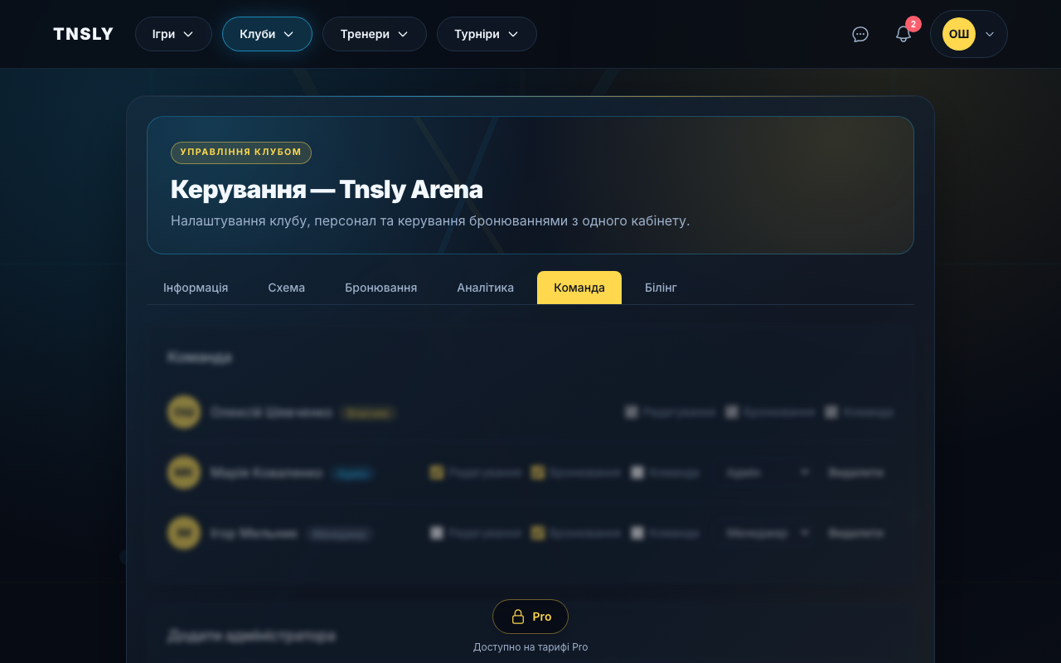
Task: Open the Інформація tab
Action: point(196,288)
